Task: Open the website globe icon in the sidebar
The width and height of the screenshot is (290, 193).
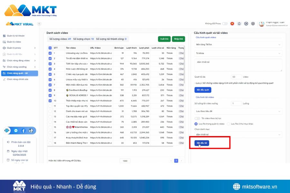Action: pyautogui.click(x=31, y=131)
